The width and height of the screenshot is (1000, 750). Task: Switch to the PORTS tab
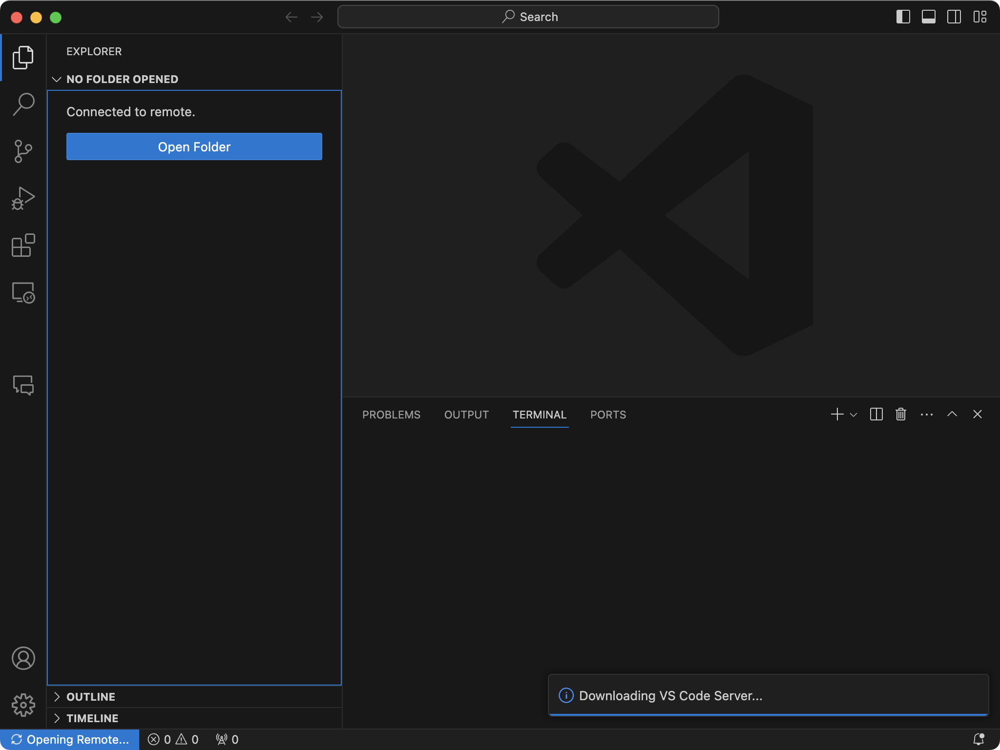(x=608, y=415)
